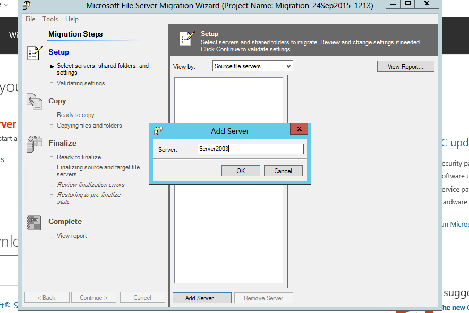469x313 pixels.
Task: Click the wizard's bottom Cancel button
Action: [x=142, y=298]
